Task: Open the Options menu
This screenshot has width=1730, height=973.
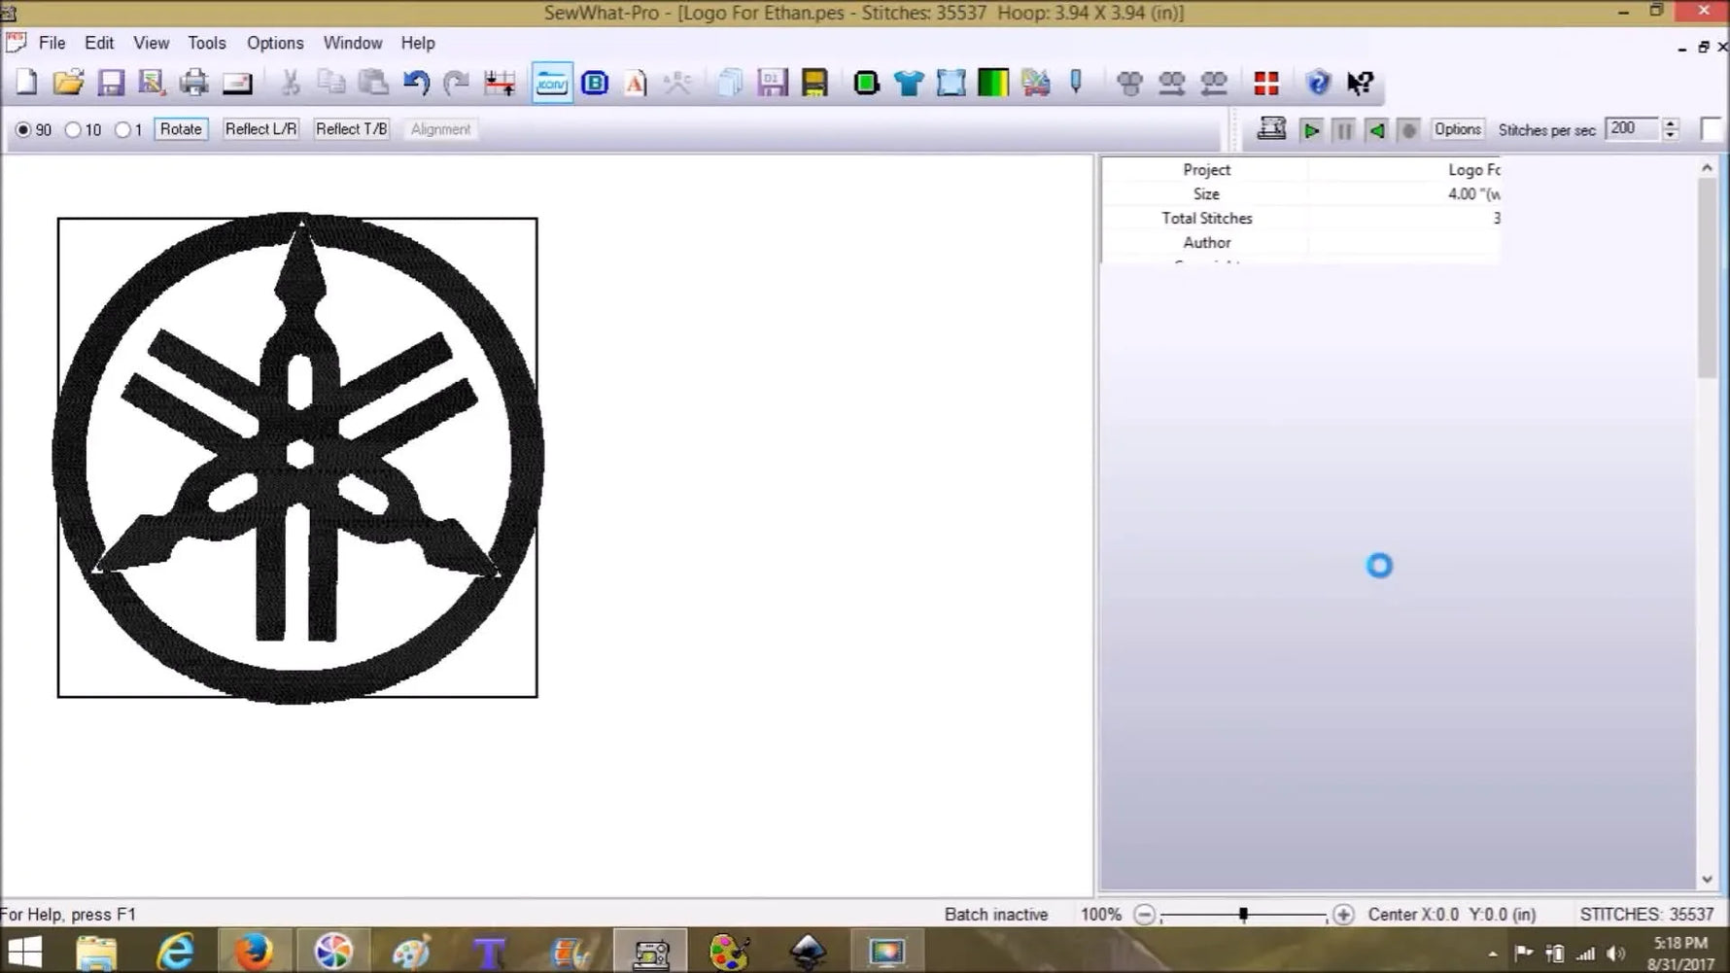Action: point(275,43)
